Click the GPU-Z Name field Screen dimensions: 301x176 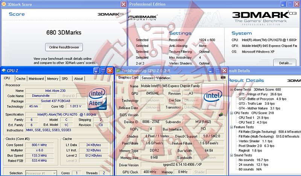point(170,86)
